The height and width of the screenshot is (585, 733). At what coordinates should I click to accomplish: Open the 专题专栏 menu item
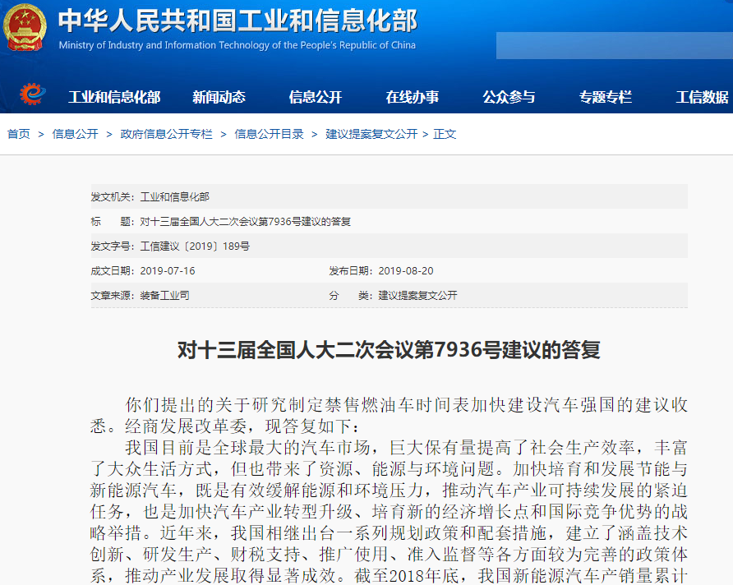point(606,96)
